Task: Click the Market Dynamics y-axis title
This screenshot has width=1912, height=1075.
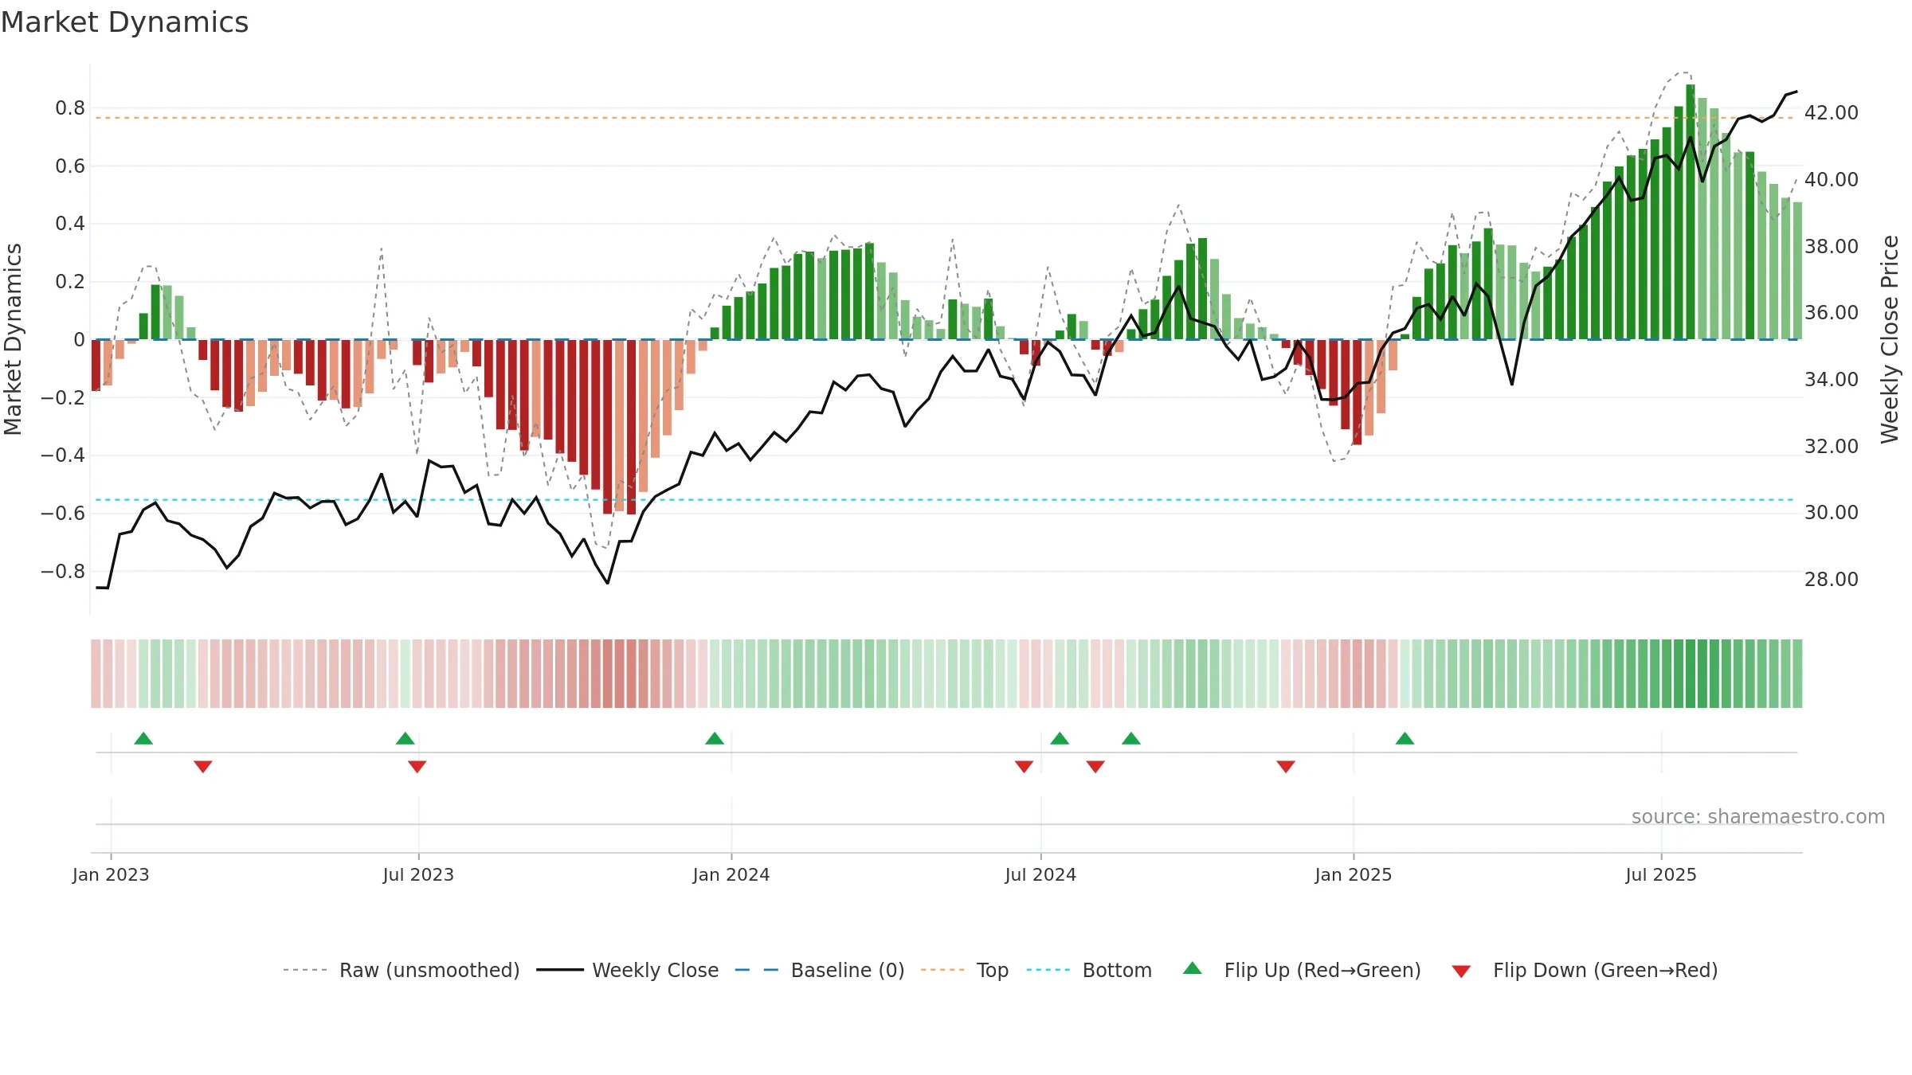Action: click(x=13, y=339)
